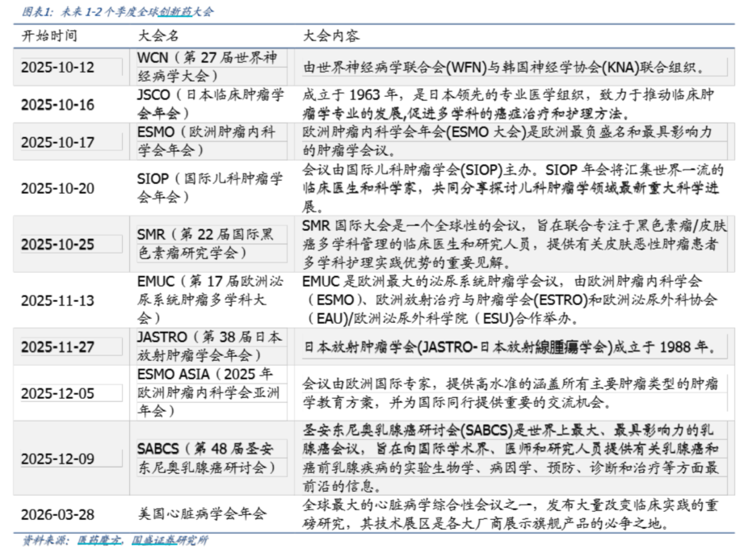Viewport: 744px width, 549px height.
Task: Click the date cell 2025-11-27
Action: (x=58, y=346)
